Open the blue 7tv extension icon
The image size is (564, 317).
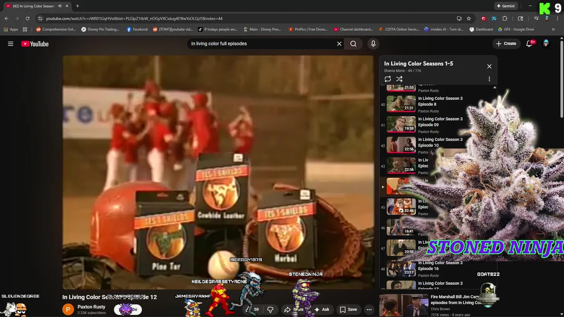point(494,18)
